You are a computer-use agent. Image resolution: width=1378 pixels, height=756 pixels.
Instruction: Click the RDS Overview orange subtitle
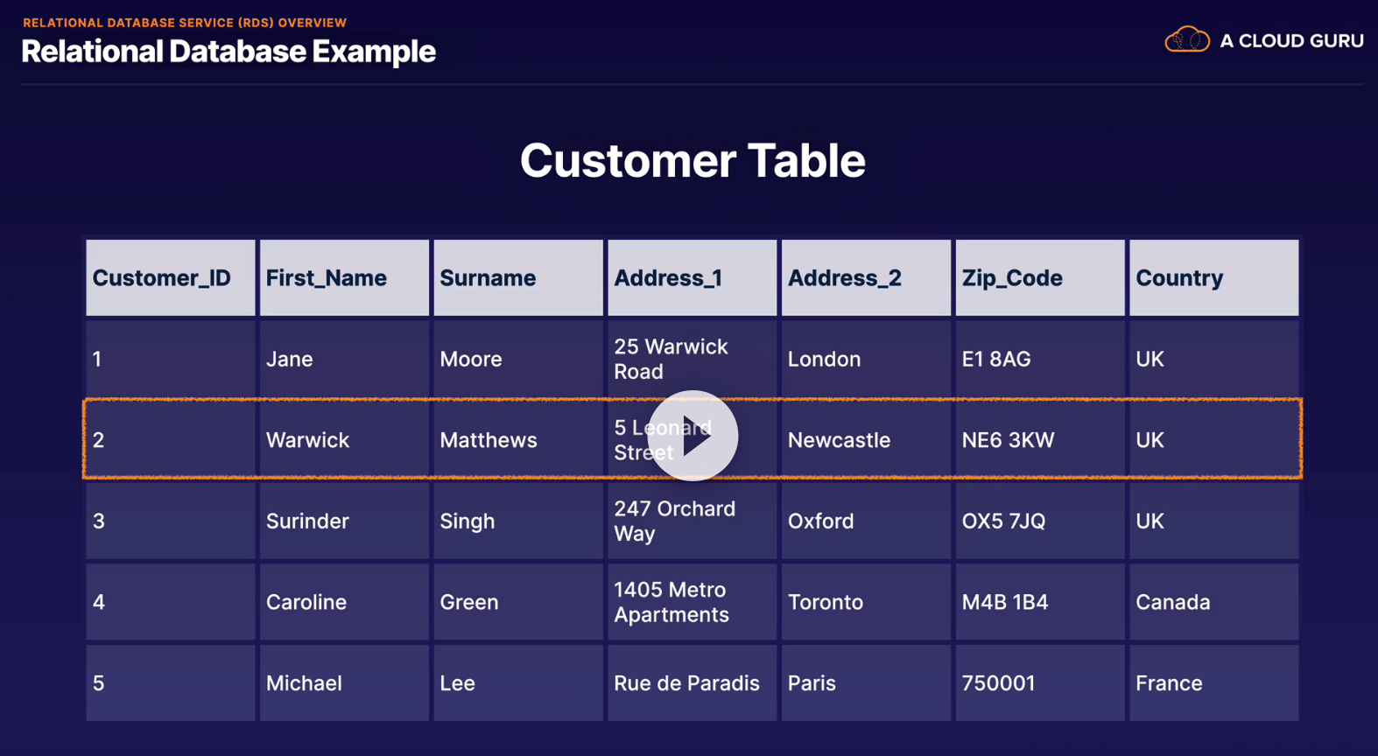click(x=185, y=23)
